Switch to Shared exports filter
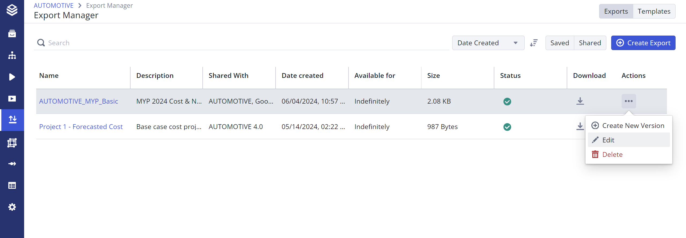This screenshot has height=238, width=686. pyautogui.click(x=590, y=43)
